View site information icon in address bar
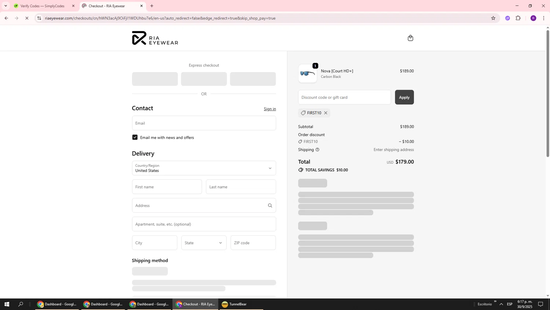 click(x=39, y=18)
